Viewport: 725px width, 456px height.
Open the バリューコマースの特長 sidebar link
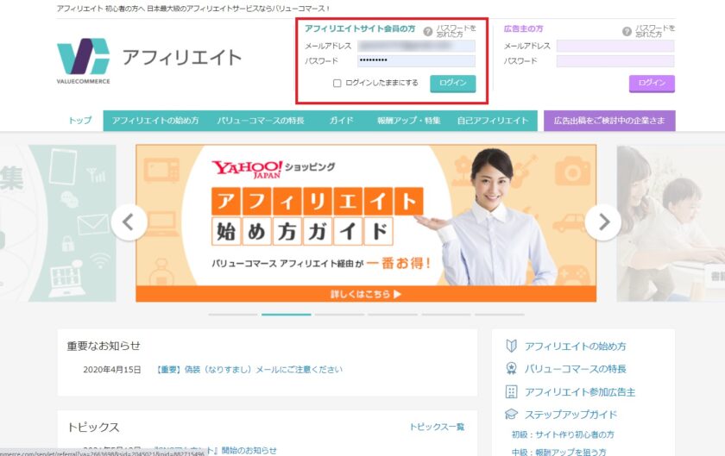(575, 369)
